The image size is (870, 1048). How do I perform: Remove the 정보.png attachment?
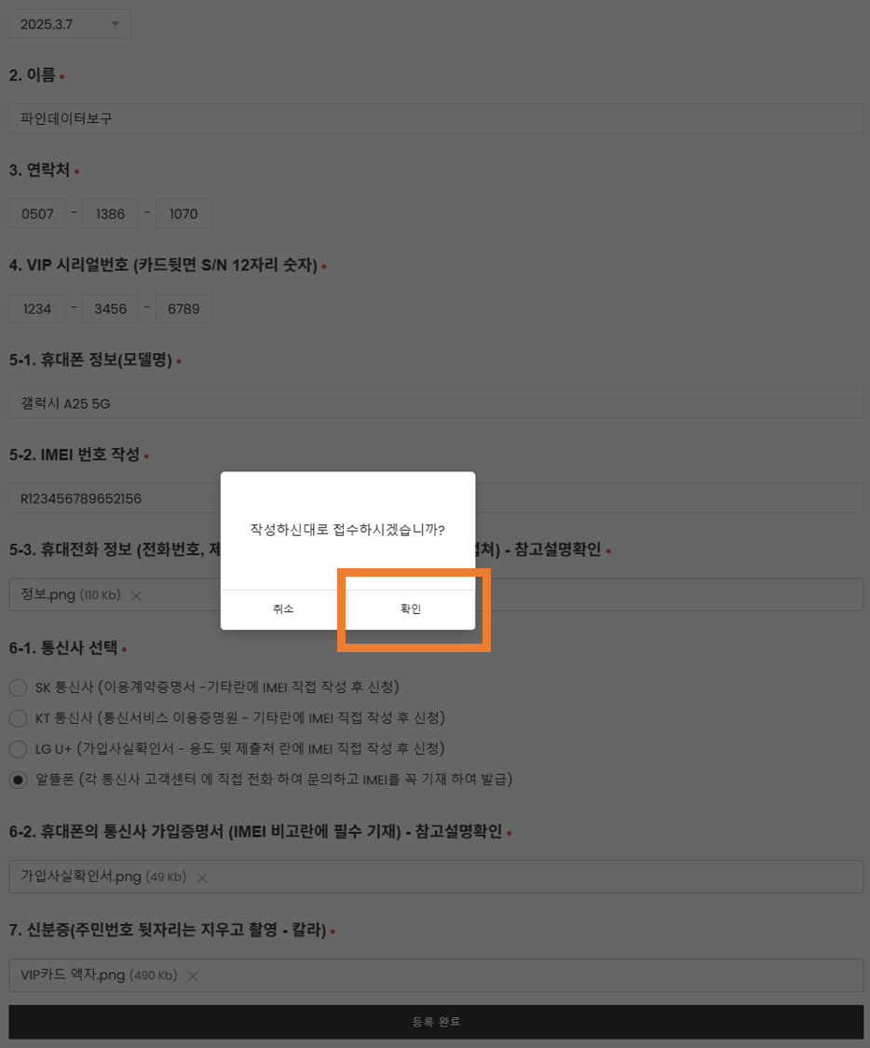point(136,595)
